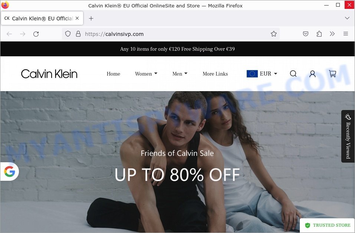List all tabs with the chevron

pyautogui.click(x=347, y=18)
